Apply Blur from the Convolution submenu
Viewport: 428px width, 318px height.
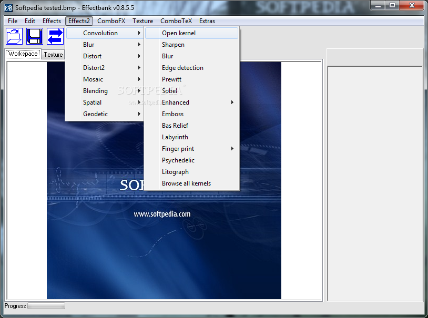pyautogui.click(x=191, y=56)
